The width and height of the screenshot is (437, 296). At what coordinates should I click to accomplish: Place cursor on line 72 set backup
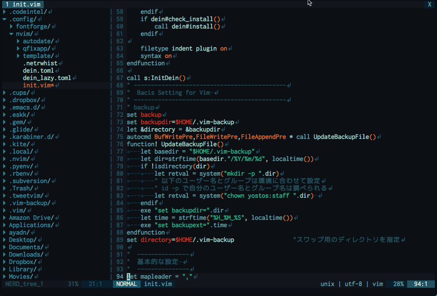(x=144, y=115)
